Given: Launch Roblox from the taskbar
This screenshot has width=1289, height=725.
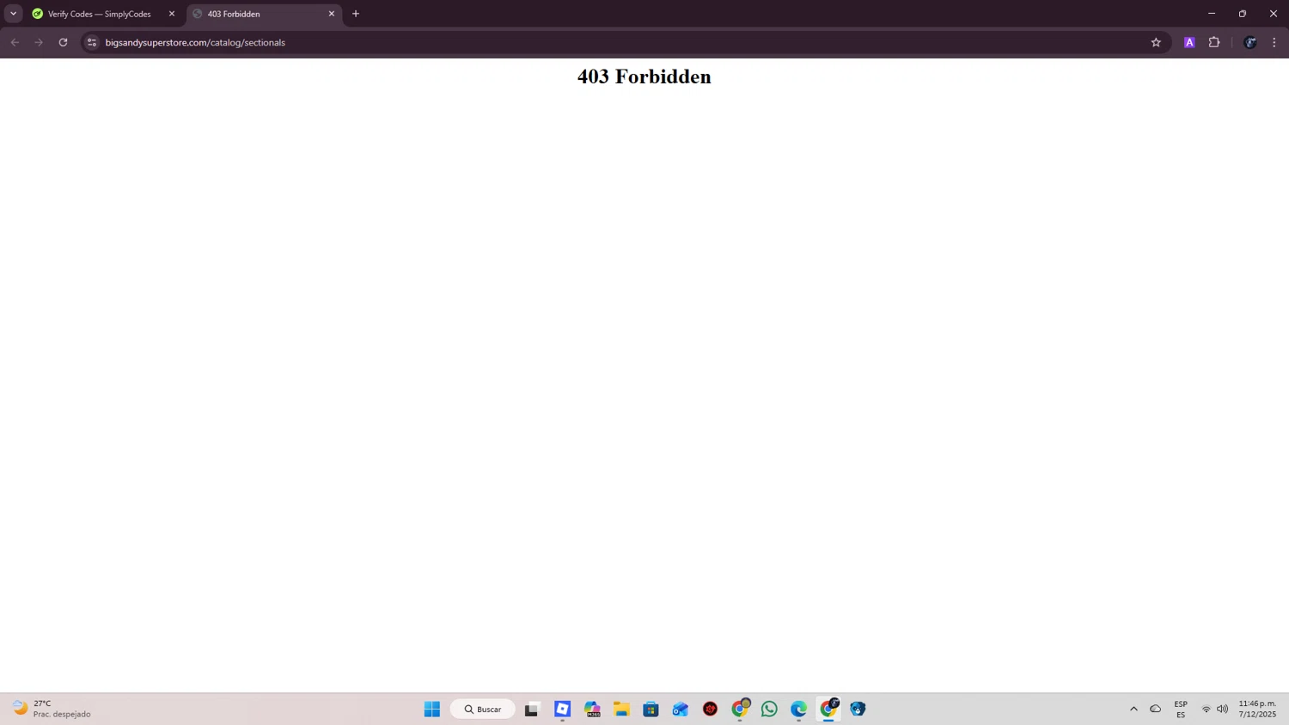Looking at the screenshot, I should 563,709.
